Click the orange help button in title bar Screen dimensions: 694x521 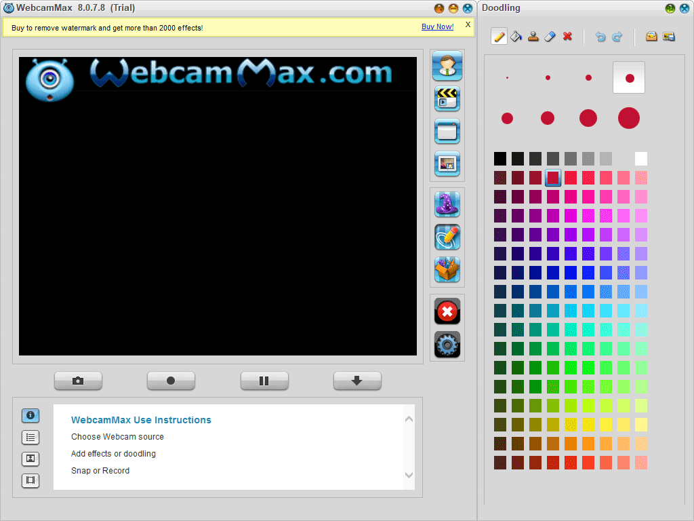[x=439, y=8]
